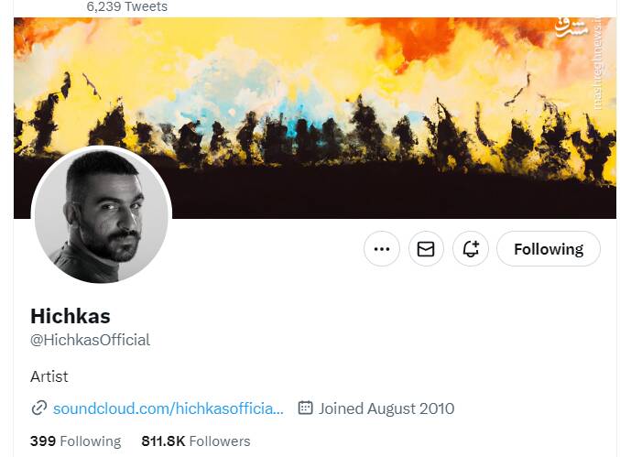Click the @HichkasOfficial handle
The height and width of the screenshot is (457, 620).
tap(90, 340)
